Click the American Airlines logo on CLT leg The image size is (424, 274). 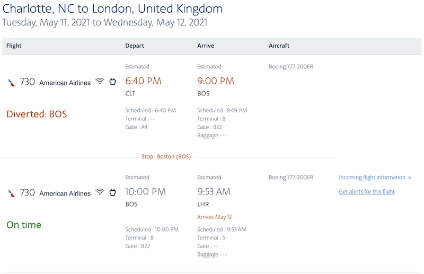coord(12,83)
